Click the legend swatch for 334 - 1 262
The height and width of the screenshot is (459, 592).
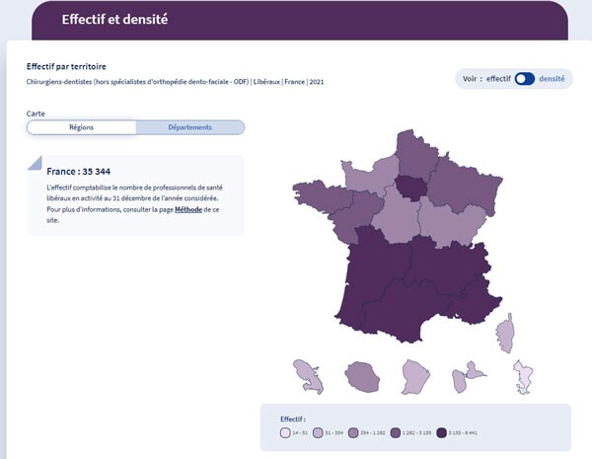pyautogui.click(x=353, y=432)
